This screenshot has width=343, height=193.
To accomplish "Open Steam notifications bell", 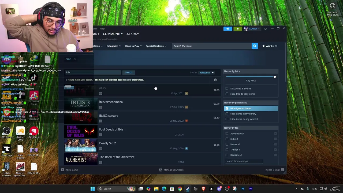I will (x=238, y=29).
